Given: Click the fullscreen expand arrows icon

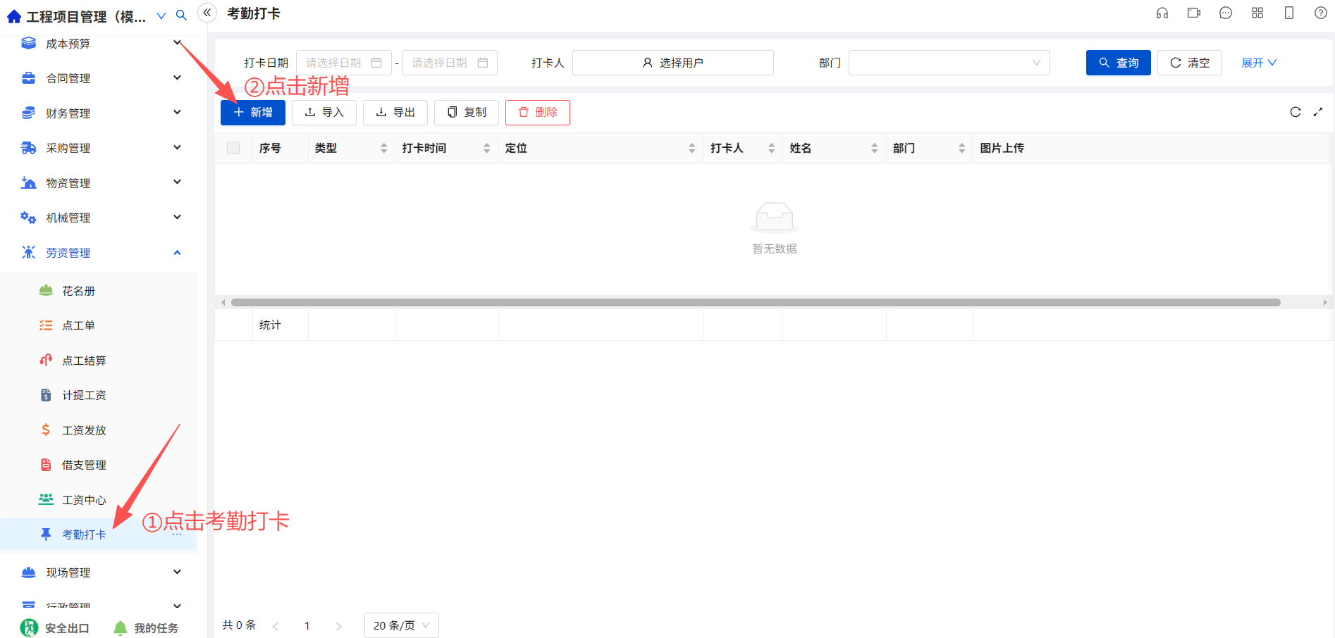Looking at the screenshot, I should 1318,112.
